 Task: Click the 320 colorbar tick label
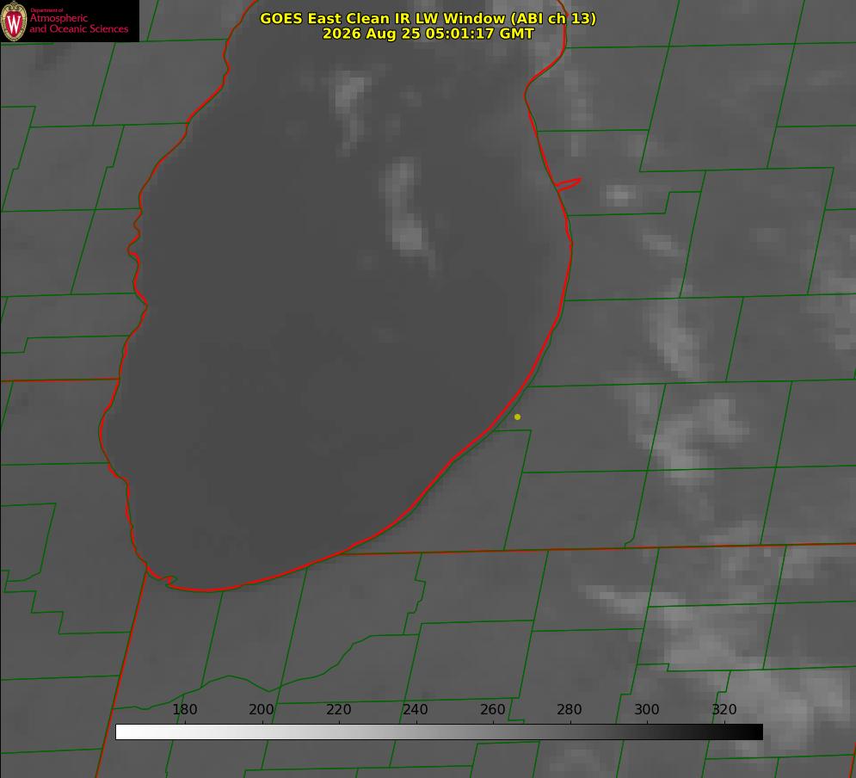pos(724,709)
